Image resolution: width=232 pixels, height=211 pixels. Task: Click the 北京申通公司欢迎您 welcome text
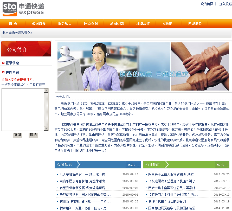pos(17,33)
